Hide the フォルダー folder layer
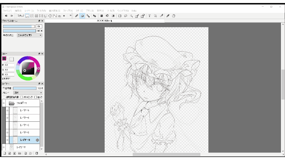Viewport: 285px width, 160px height. pos(4,103)
